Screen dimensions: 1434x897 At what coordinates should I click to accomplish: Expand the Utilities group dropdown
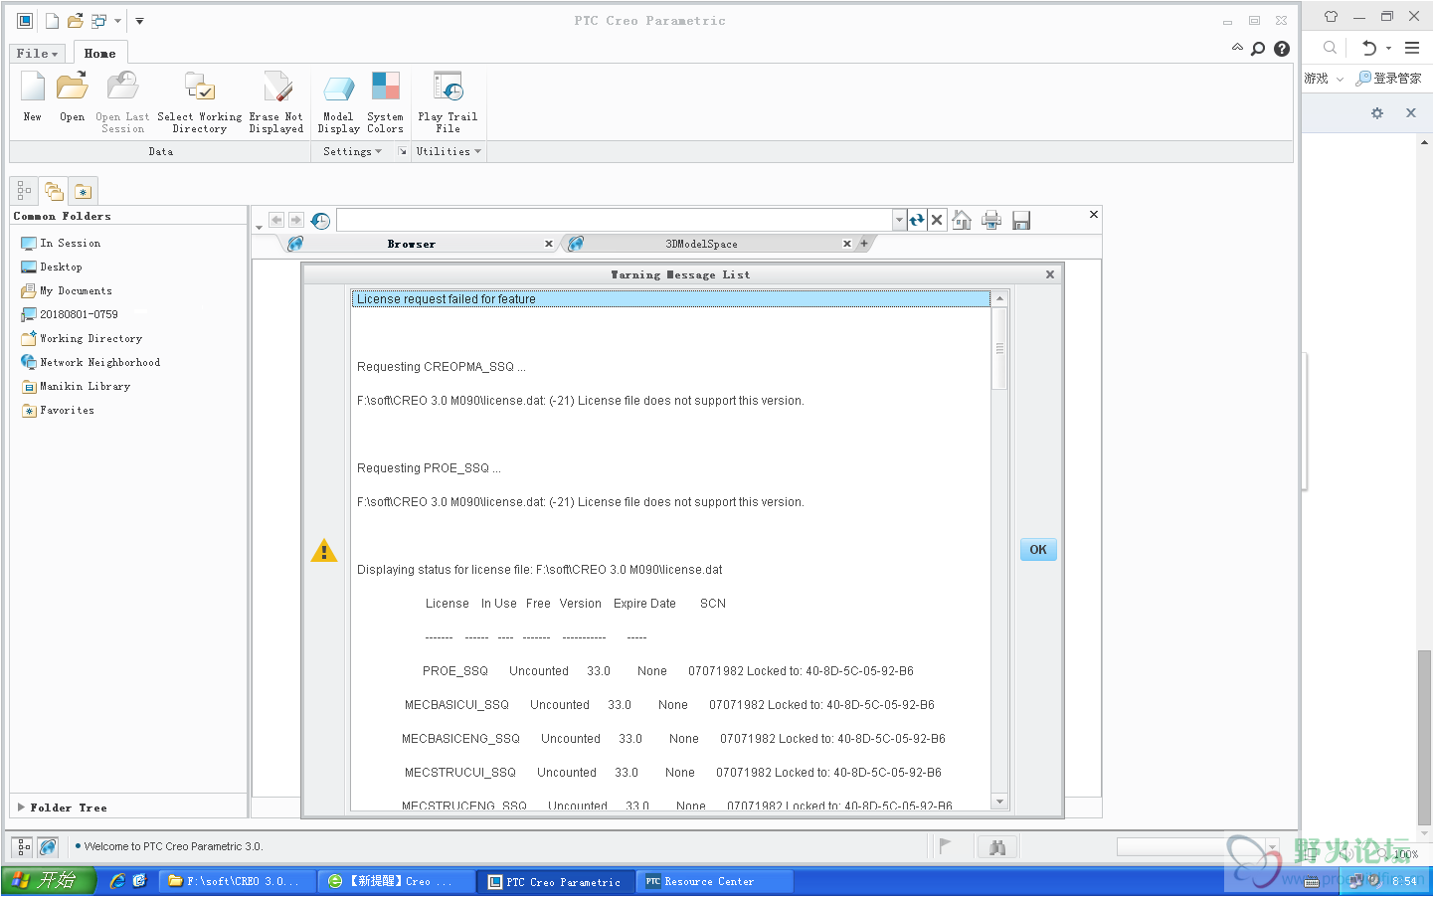click(448, 151)
